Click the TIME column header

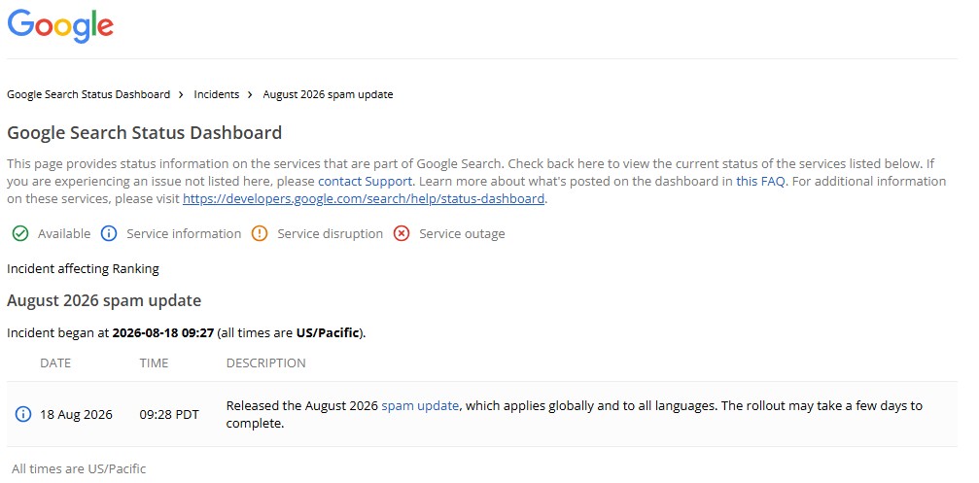tap(155, 363)
